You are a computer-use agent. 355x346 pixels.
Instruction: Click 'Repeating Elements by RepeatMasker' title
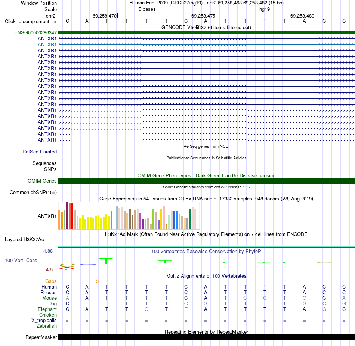click(206, 332)
